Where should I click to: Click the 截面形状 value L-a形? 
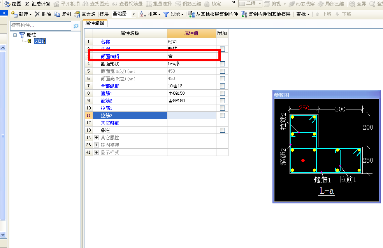[192, 64]
